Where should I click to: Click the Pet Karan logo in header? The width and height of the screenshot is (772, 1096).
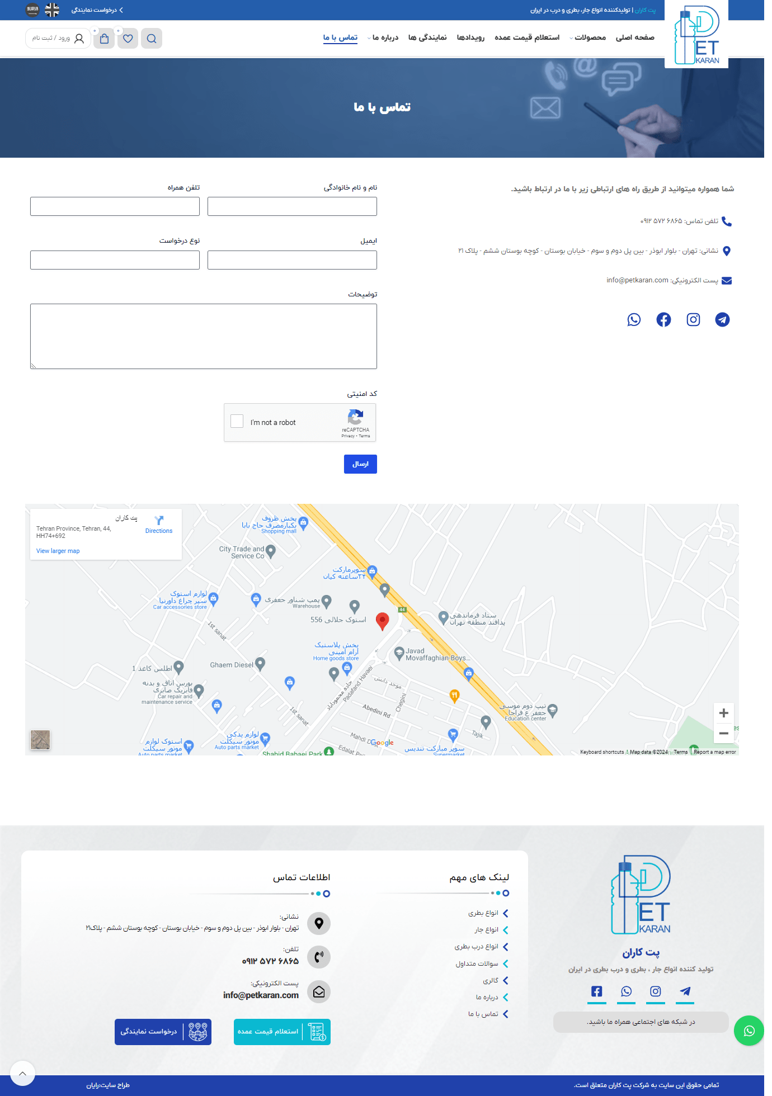pos(696,35)
